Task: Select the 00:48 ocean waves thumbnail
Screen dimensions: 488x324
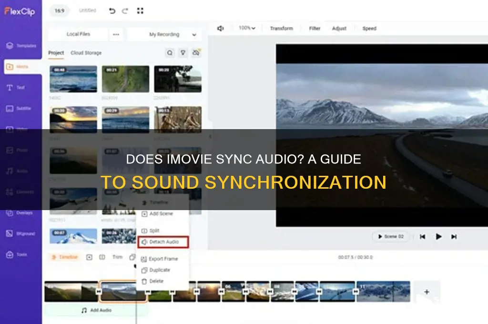Action: pos(73,79)
